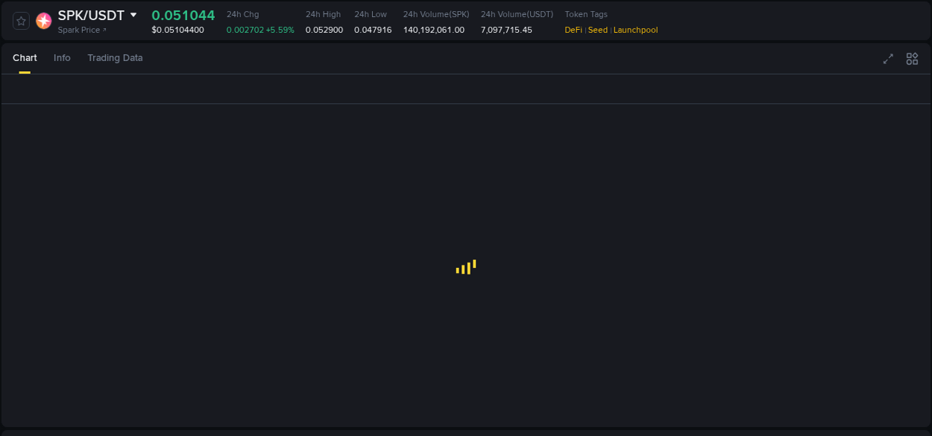The image size is (932, 436).
Task: Toggle the favorite star for SPK/USDT
Action: point(20,21)
